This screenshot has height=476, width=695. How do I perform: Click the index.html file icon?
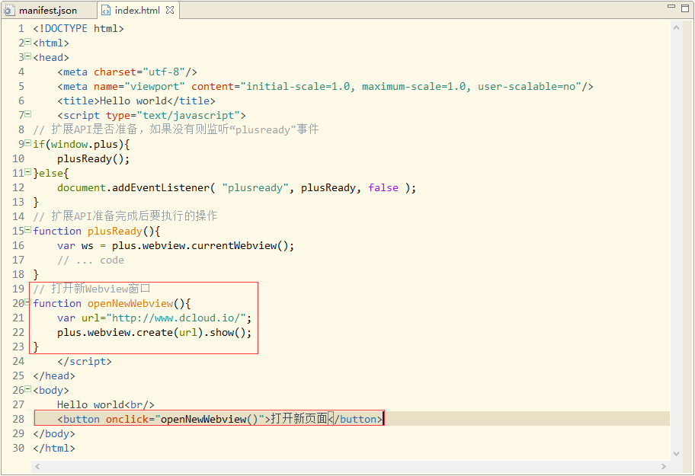coord(106,11)
